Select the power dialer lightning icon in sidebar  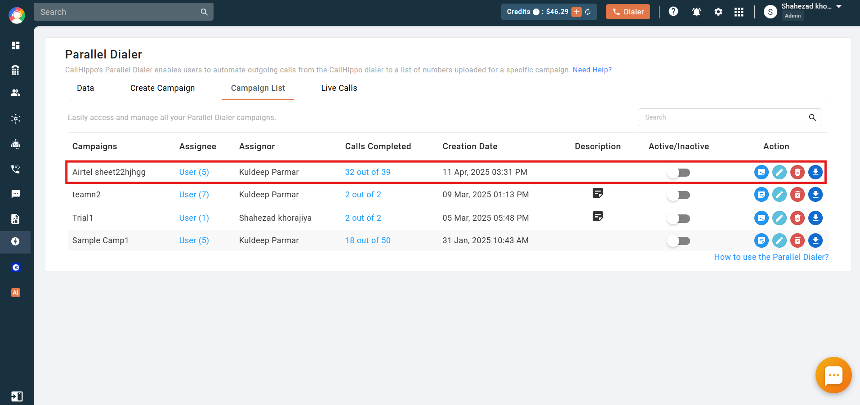16,241
